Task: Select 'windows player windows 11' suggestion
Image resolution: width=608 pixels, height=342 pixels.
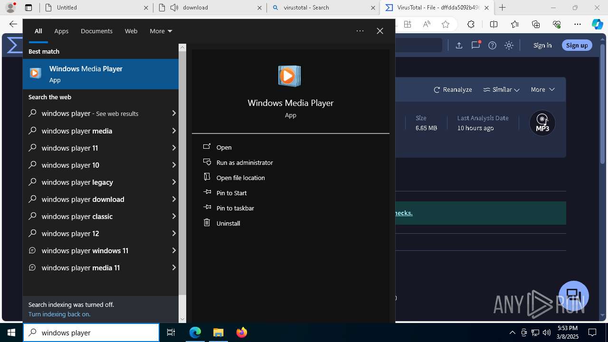Action: click(x=101, y=250)
